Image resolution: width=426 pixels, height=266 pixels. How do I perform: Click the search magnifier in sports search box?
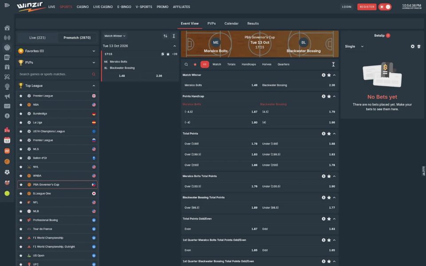pyautogui.click(x=94, y=74)
